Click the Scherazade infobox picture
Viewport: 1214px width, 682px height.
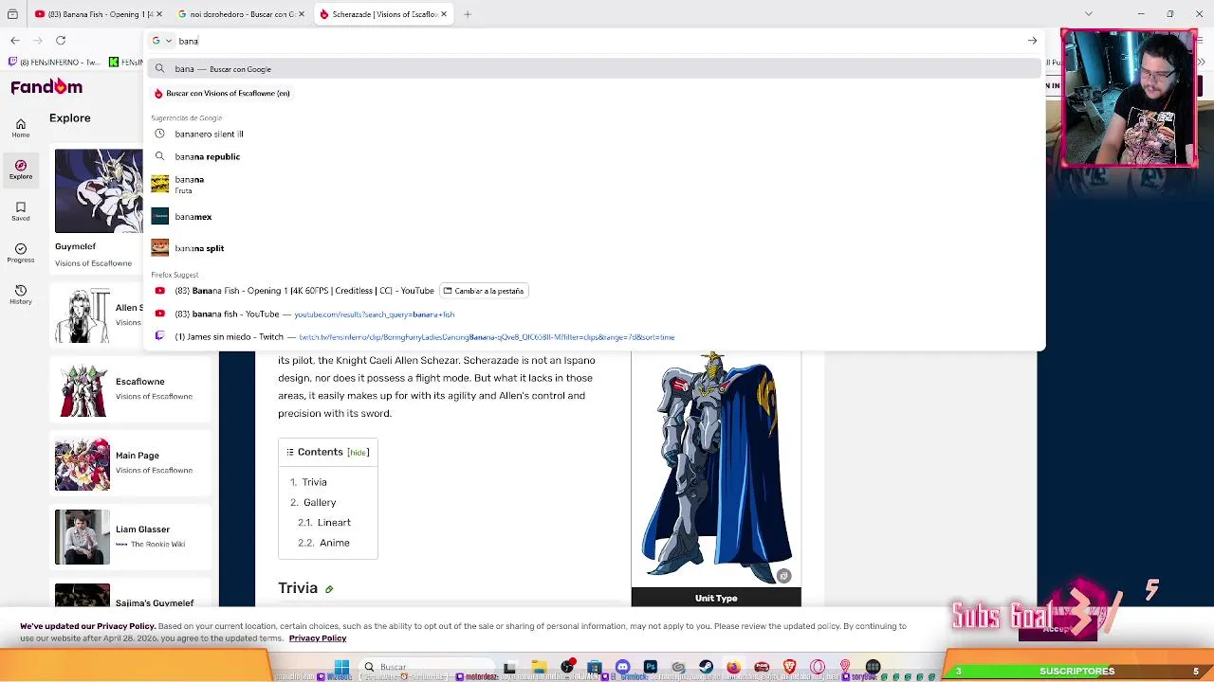tap(716, 470)
